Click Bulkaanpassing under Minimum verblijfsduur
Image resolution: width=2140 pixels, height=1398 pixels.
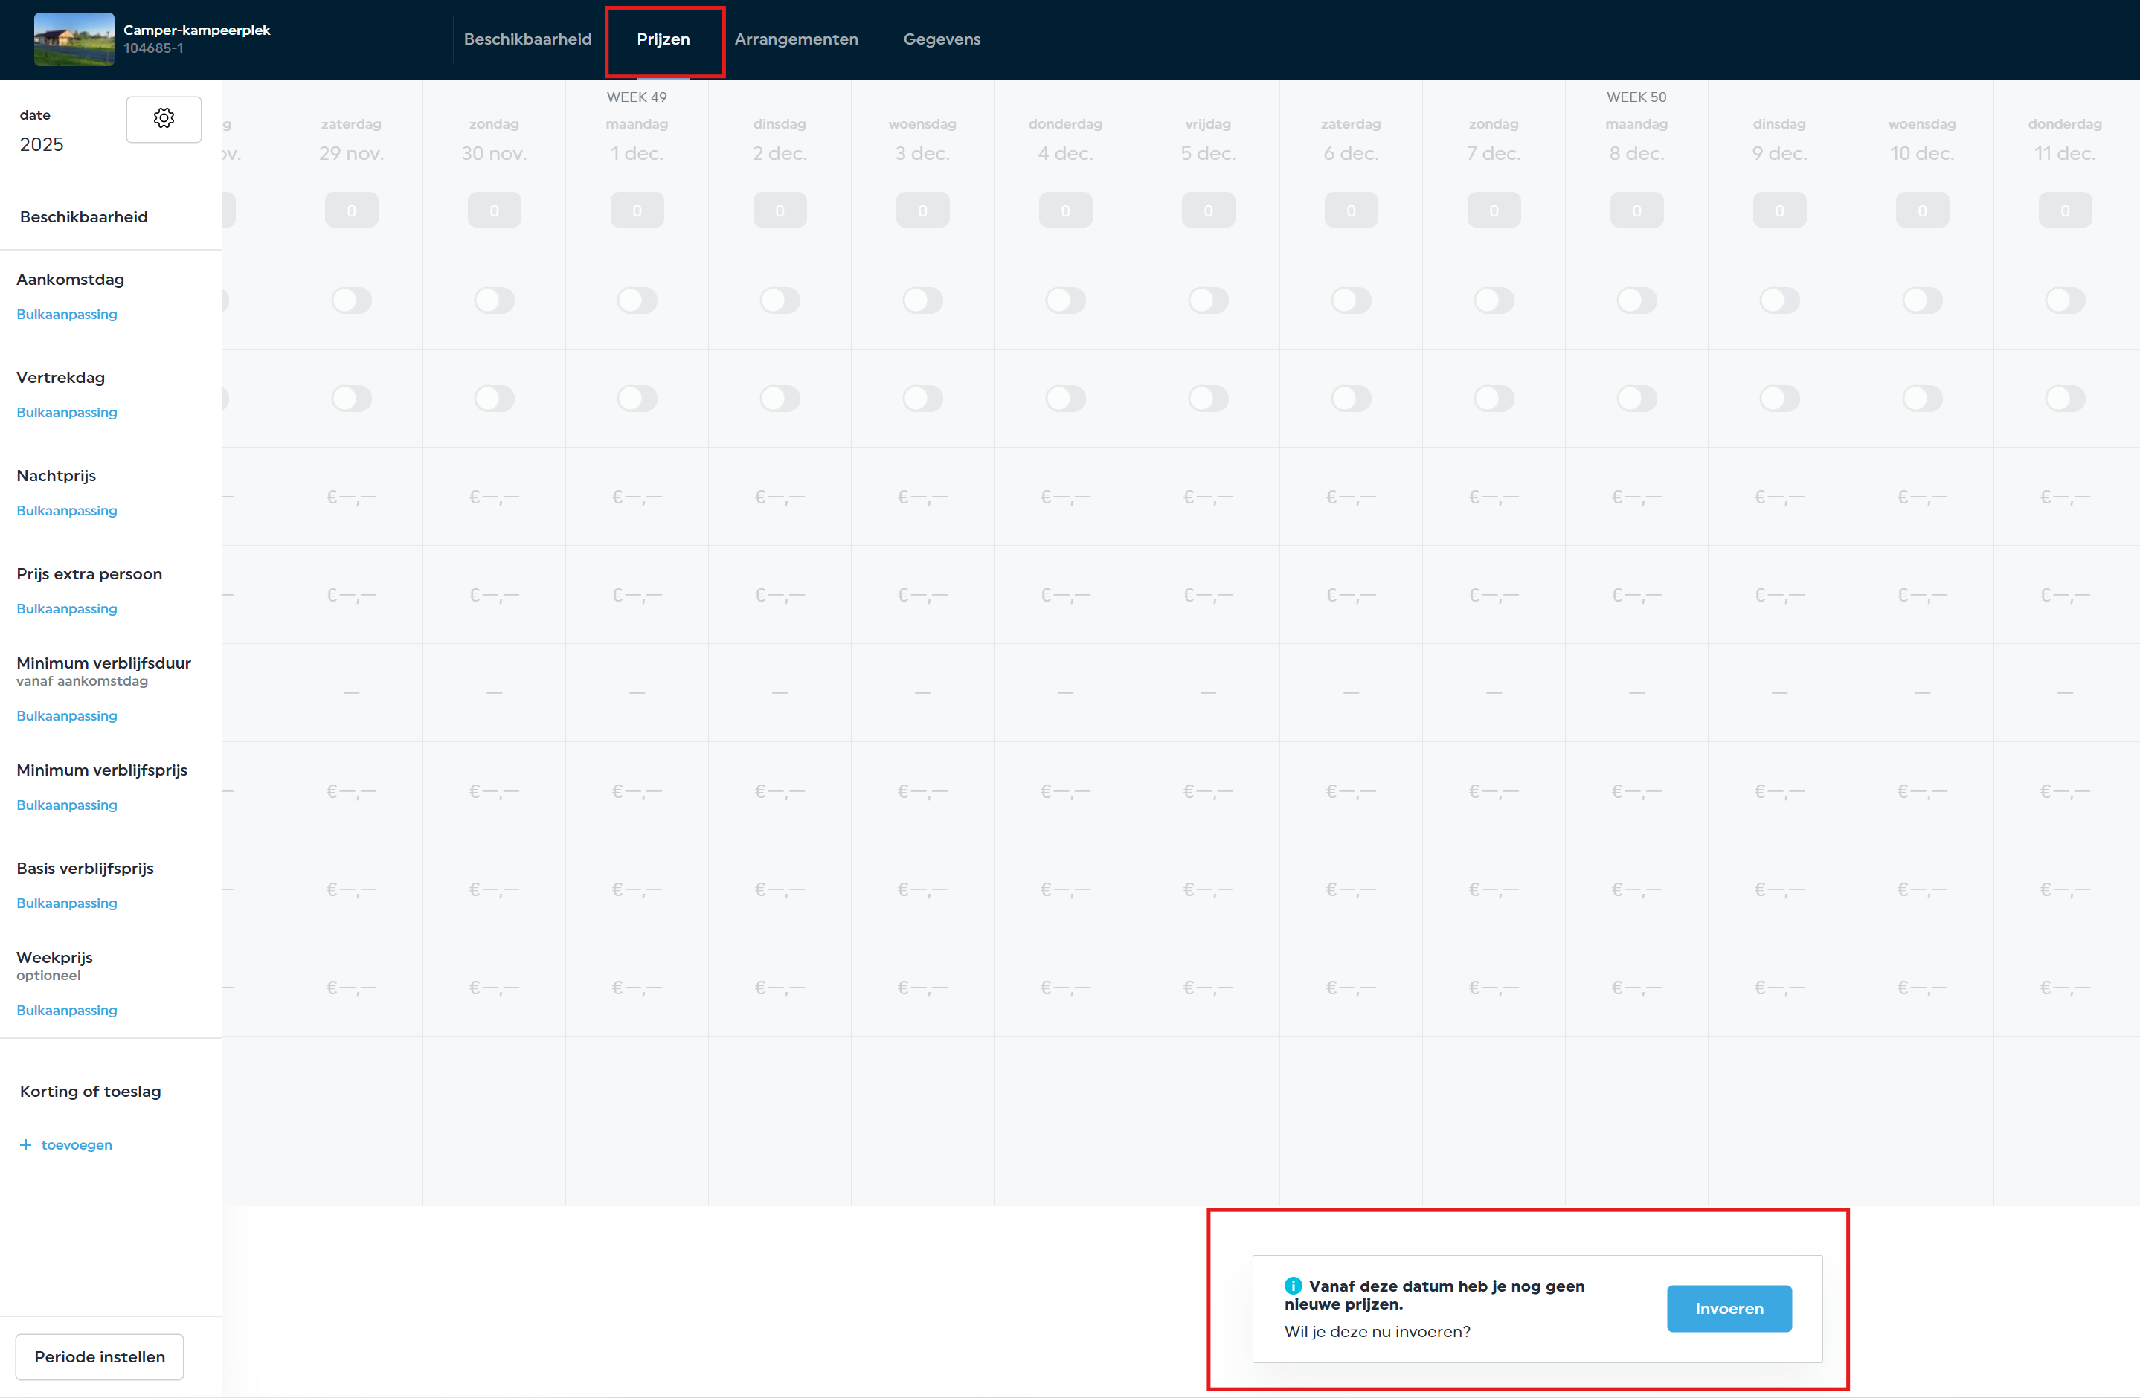pos(66,715)
